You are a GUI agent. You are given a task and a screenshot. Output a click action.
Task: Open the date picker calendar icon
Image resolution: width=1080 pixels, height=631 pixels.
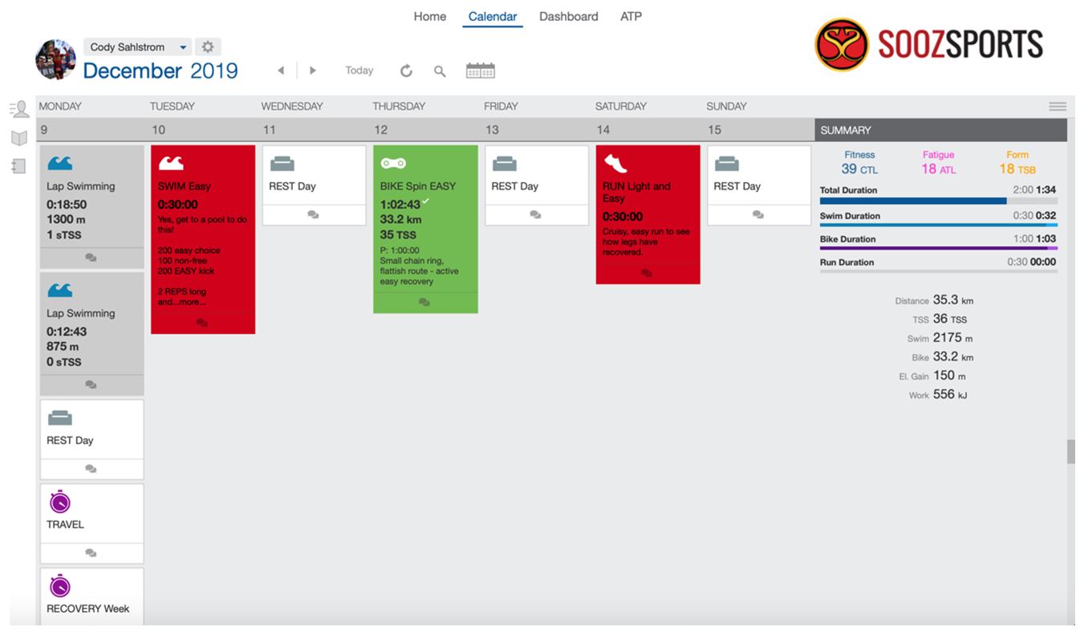click(x=480, y=71)
